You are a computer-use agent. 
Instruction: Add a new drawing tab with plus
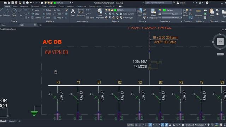[40, 25]
